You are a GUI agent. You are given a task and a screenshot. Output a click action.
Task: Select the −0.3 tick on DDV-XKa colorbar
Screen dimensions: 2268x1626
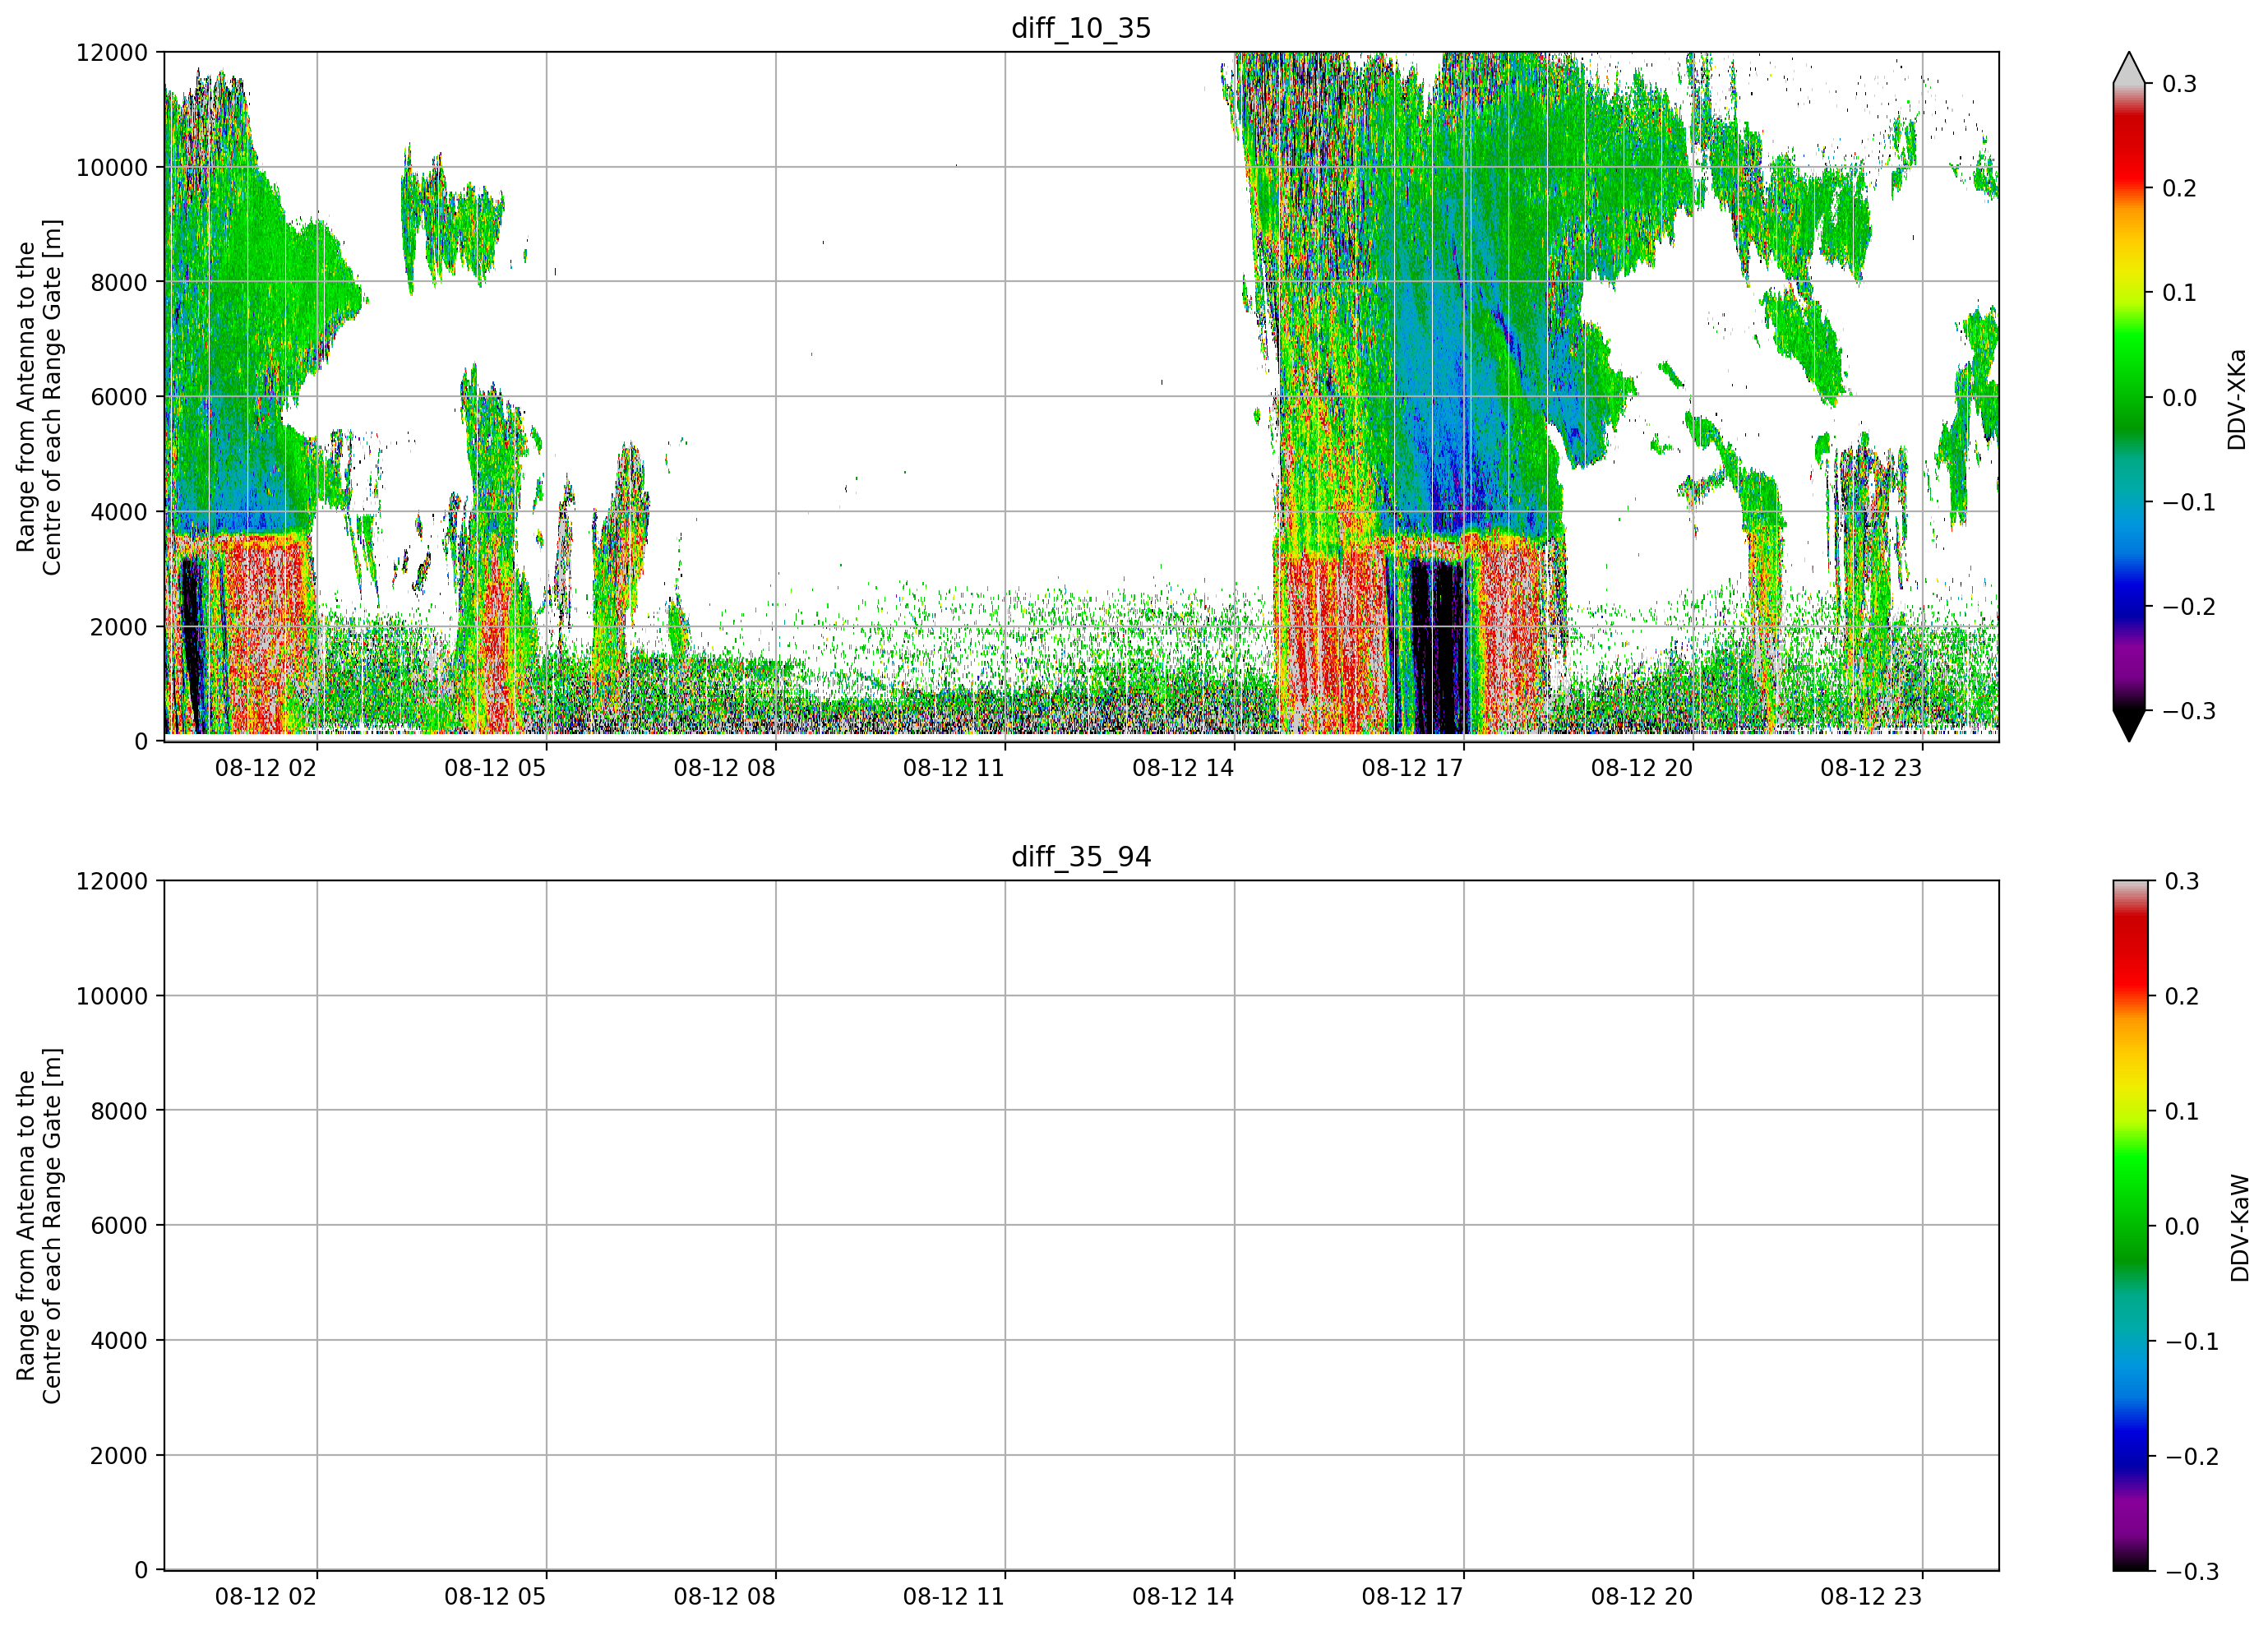[2189, 711]
